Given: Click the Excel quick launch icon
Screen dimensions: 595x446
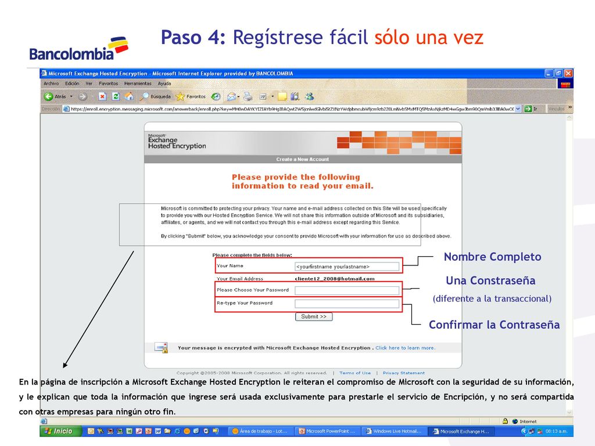Looking at the screenshot, I should pos(129,431).
